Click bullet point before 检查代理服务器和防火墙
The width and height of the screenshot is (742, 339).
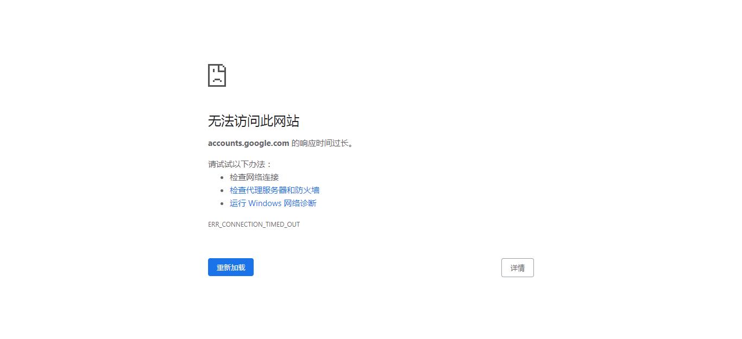tap(222, 190)
